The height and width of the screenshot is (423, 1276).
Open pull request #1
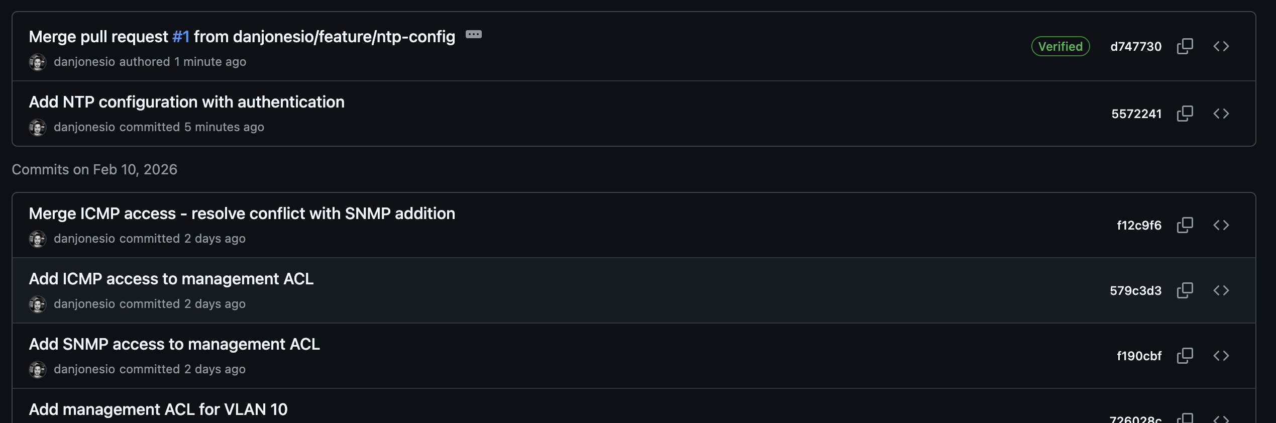click(181, 36)
